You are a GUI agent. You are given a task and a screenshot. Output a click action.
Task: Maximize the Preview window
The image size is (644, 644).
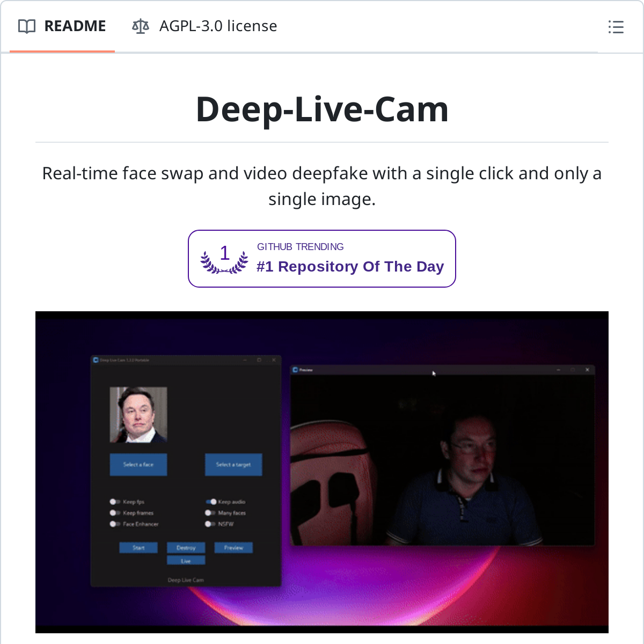pos(573,370)
